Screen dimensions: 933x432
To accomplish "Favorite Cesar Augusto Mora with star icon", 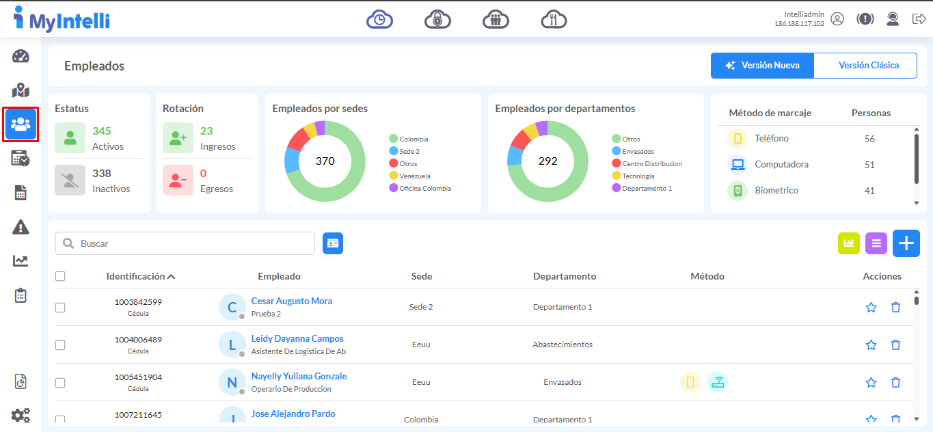I will (x=871, y=308).
